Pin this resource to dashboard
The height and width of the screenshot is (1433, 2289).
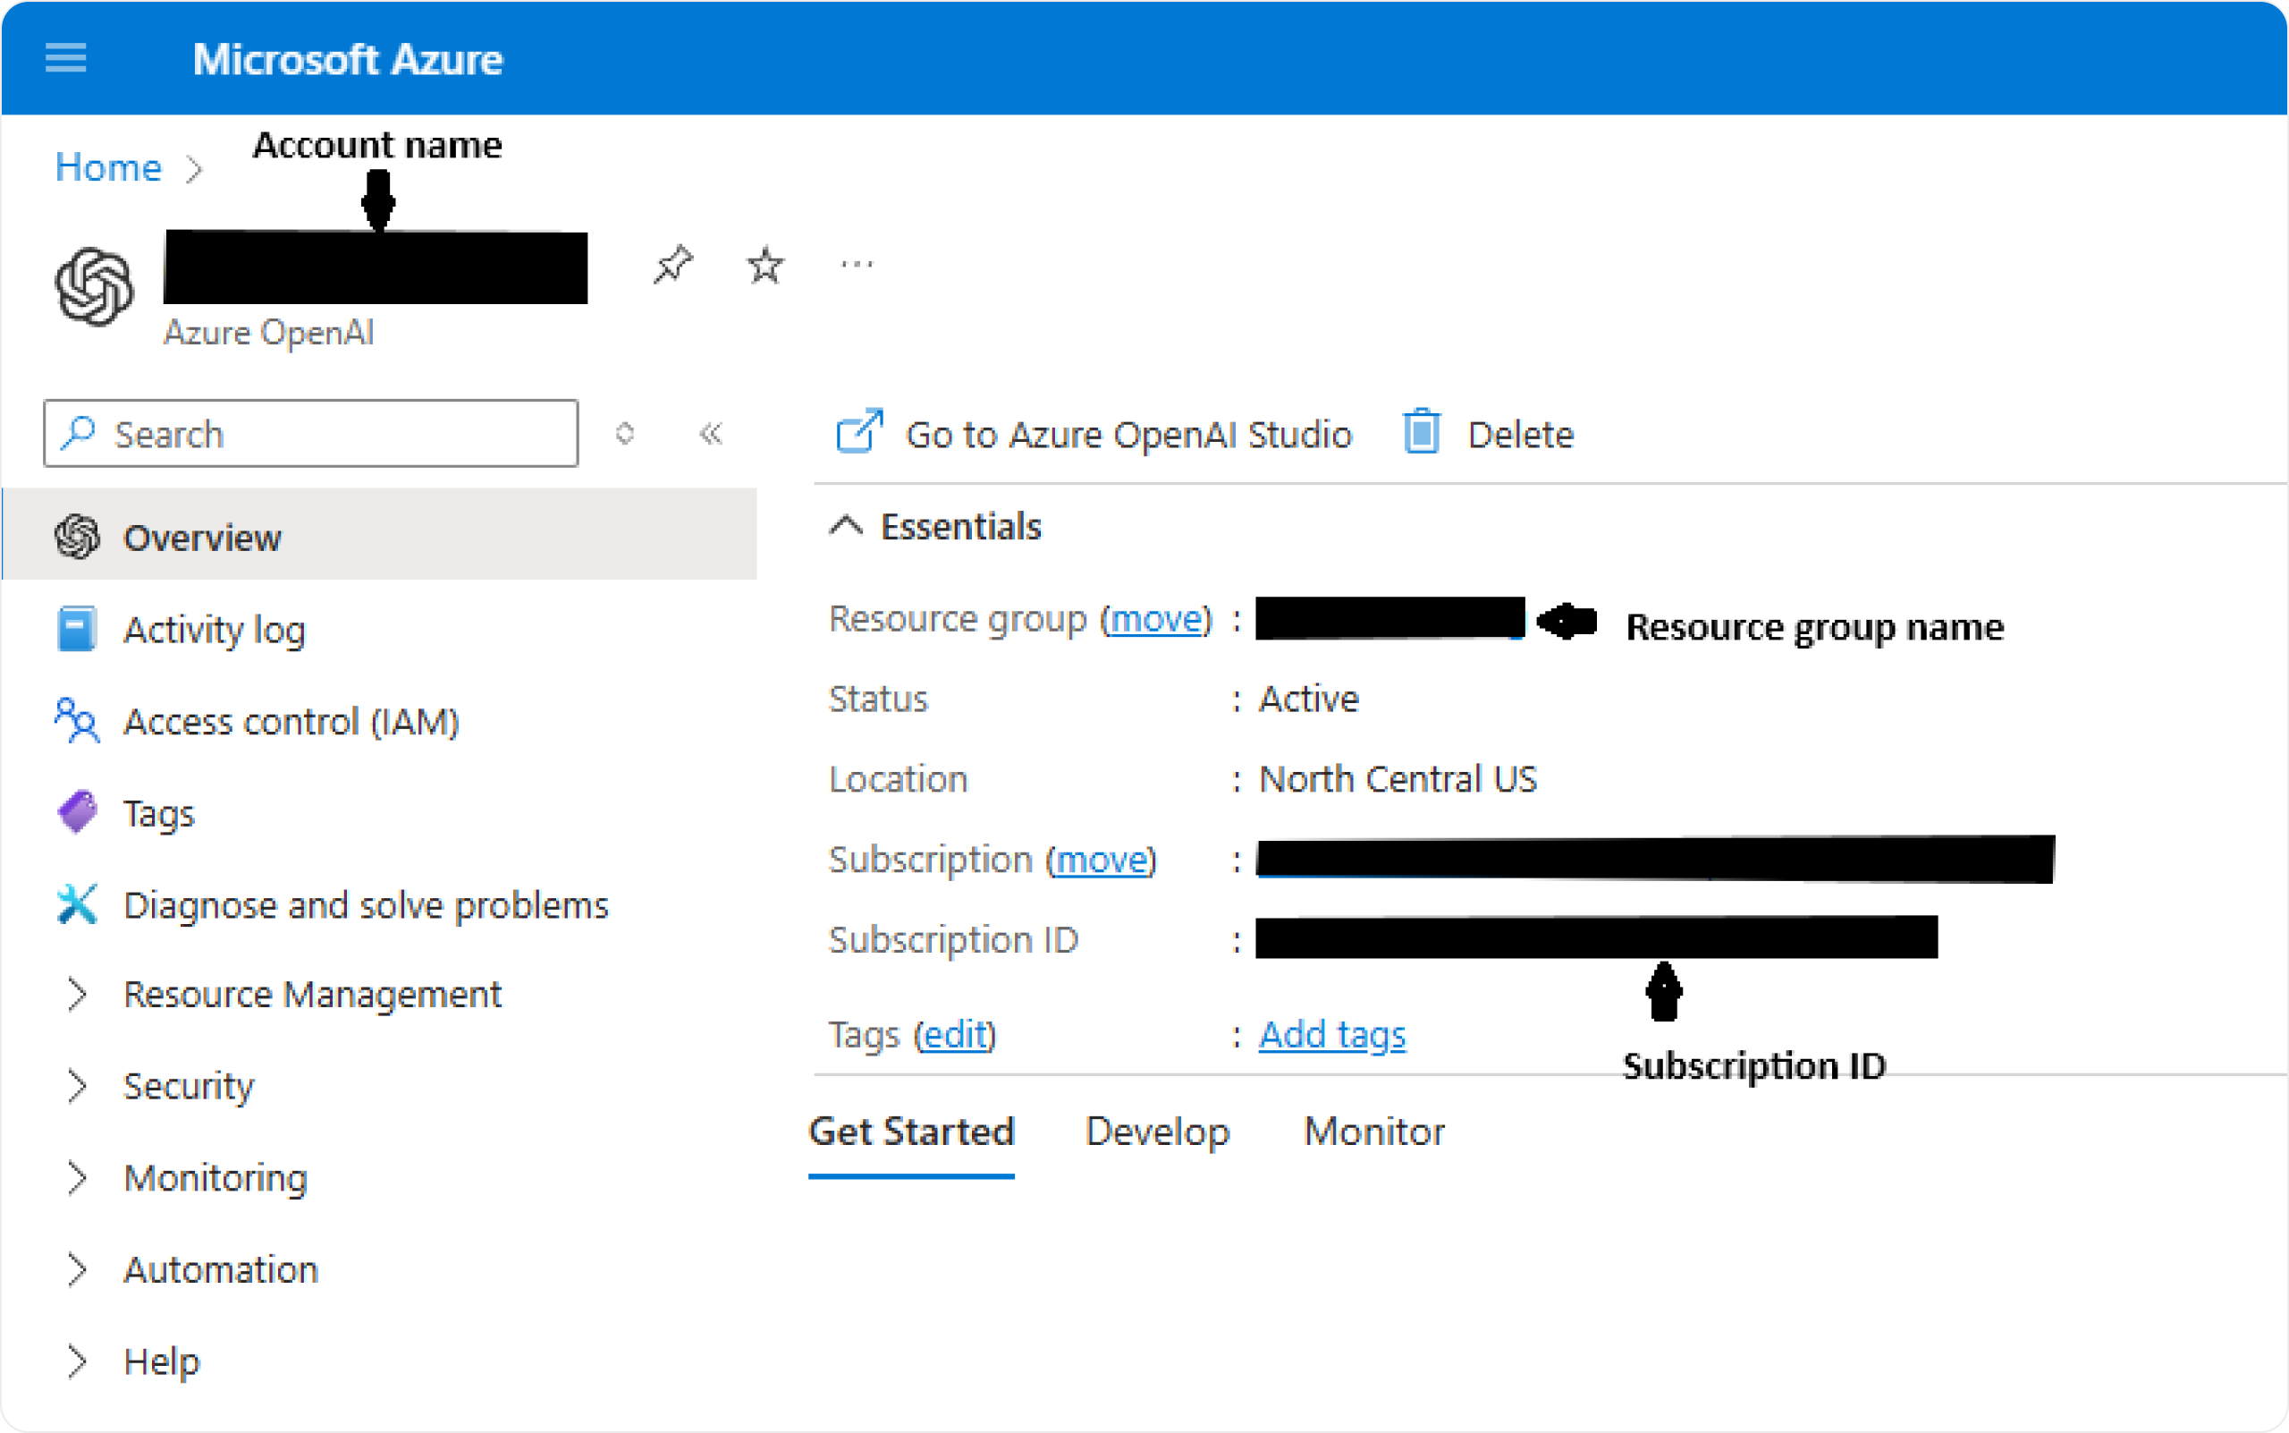pyautogui.click(x=672, y=266)
